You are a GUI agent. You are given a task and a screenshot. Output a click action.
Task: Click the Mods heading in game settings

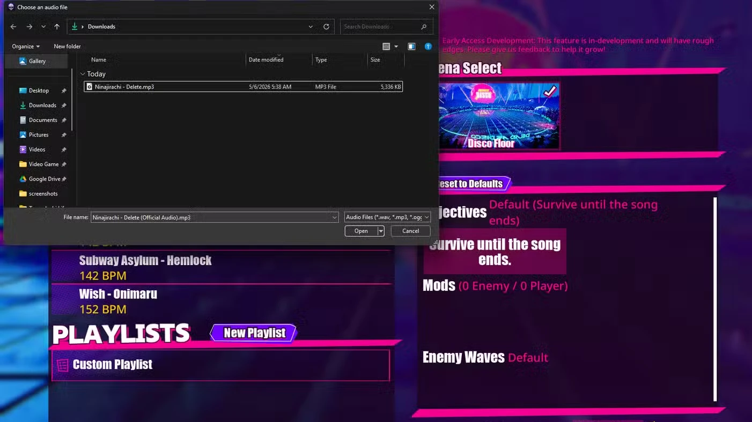[439, 285]
